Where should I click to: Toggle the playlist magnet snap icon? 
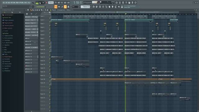28,10
